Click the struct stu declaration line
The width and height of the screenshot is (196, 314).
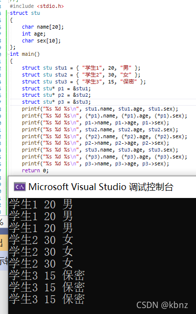coord(25,13)
